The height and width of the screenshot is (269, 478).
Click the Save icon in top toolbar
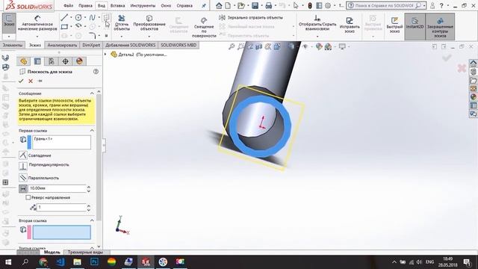(255, 5)
